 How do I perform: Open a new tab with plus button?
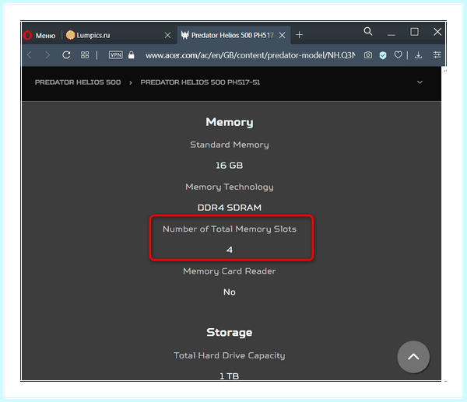[x=300, y=35]
